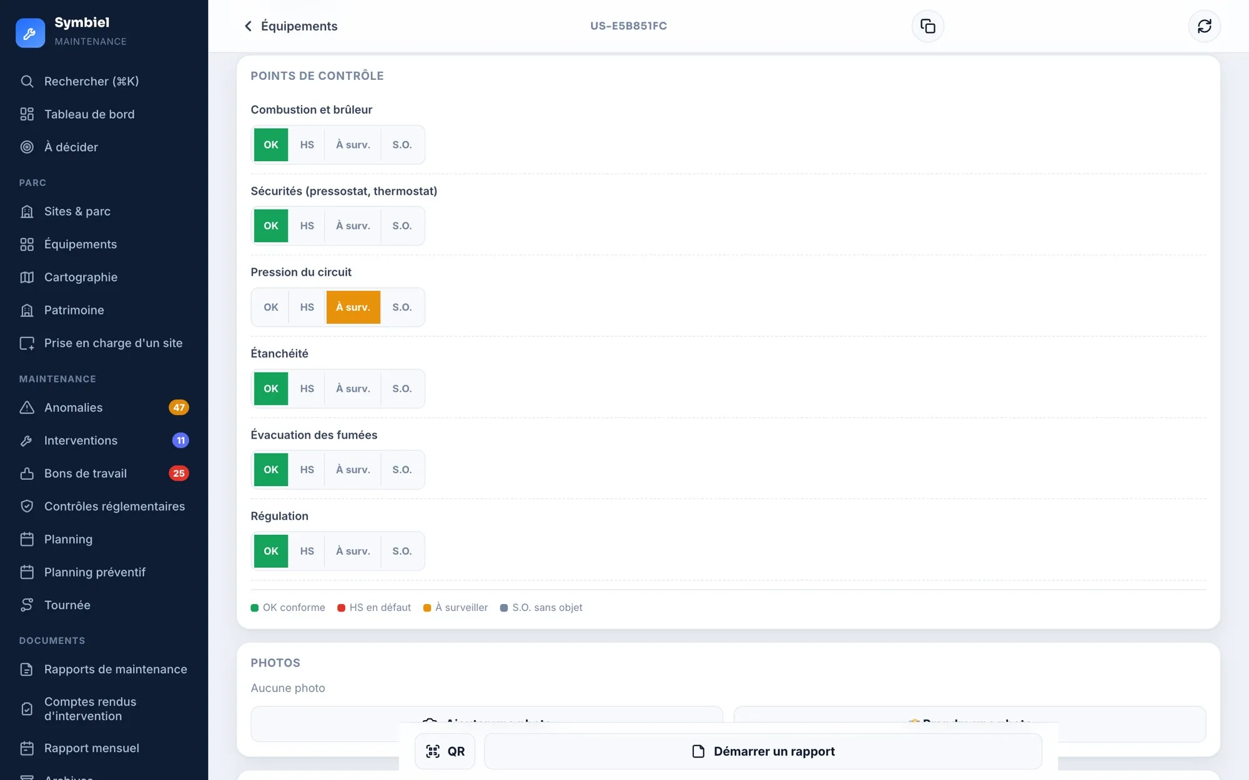Go back to Équipements via chevron

tap(248, 26)
